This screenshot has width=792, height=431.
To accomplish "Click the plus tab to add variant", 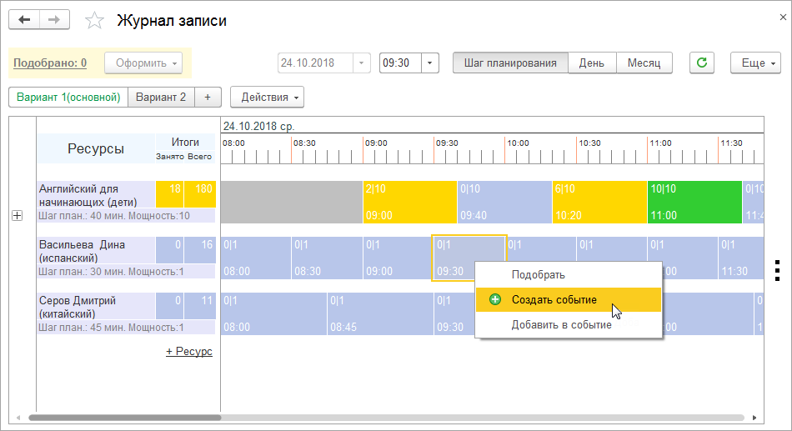I will pos(208,97).
